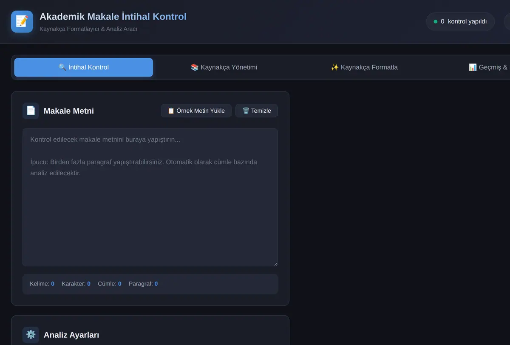Click the kontrol yapıldı status badge
Viewport: 510px width, 345px height.
(x=460, y=21)
